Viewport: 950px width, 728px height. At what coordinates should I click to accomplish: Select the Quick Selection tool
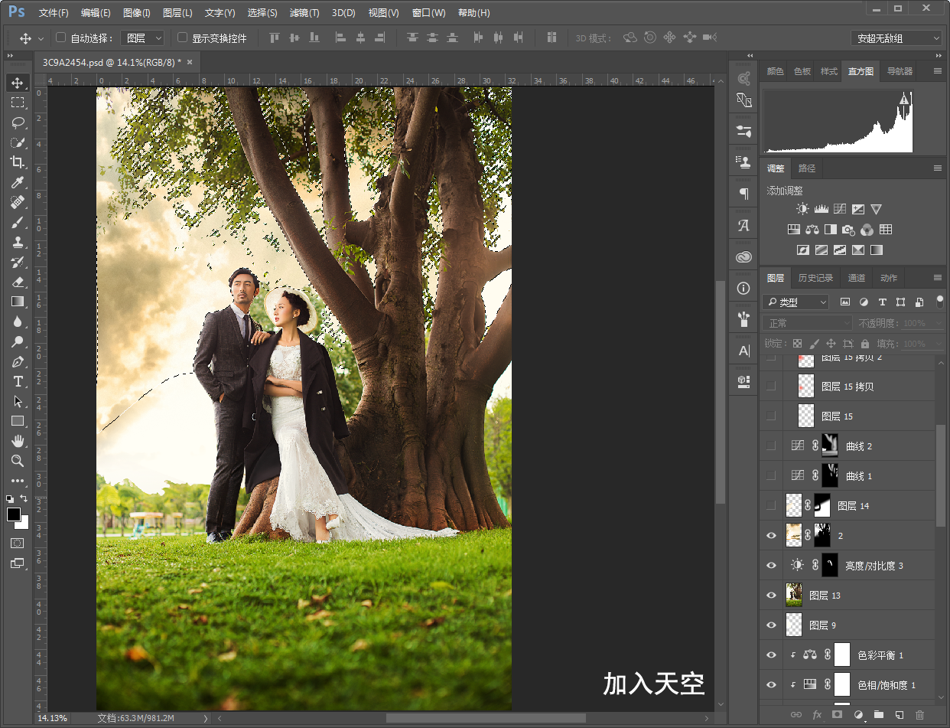pyautogui.click(x=17, y=142)
